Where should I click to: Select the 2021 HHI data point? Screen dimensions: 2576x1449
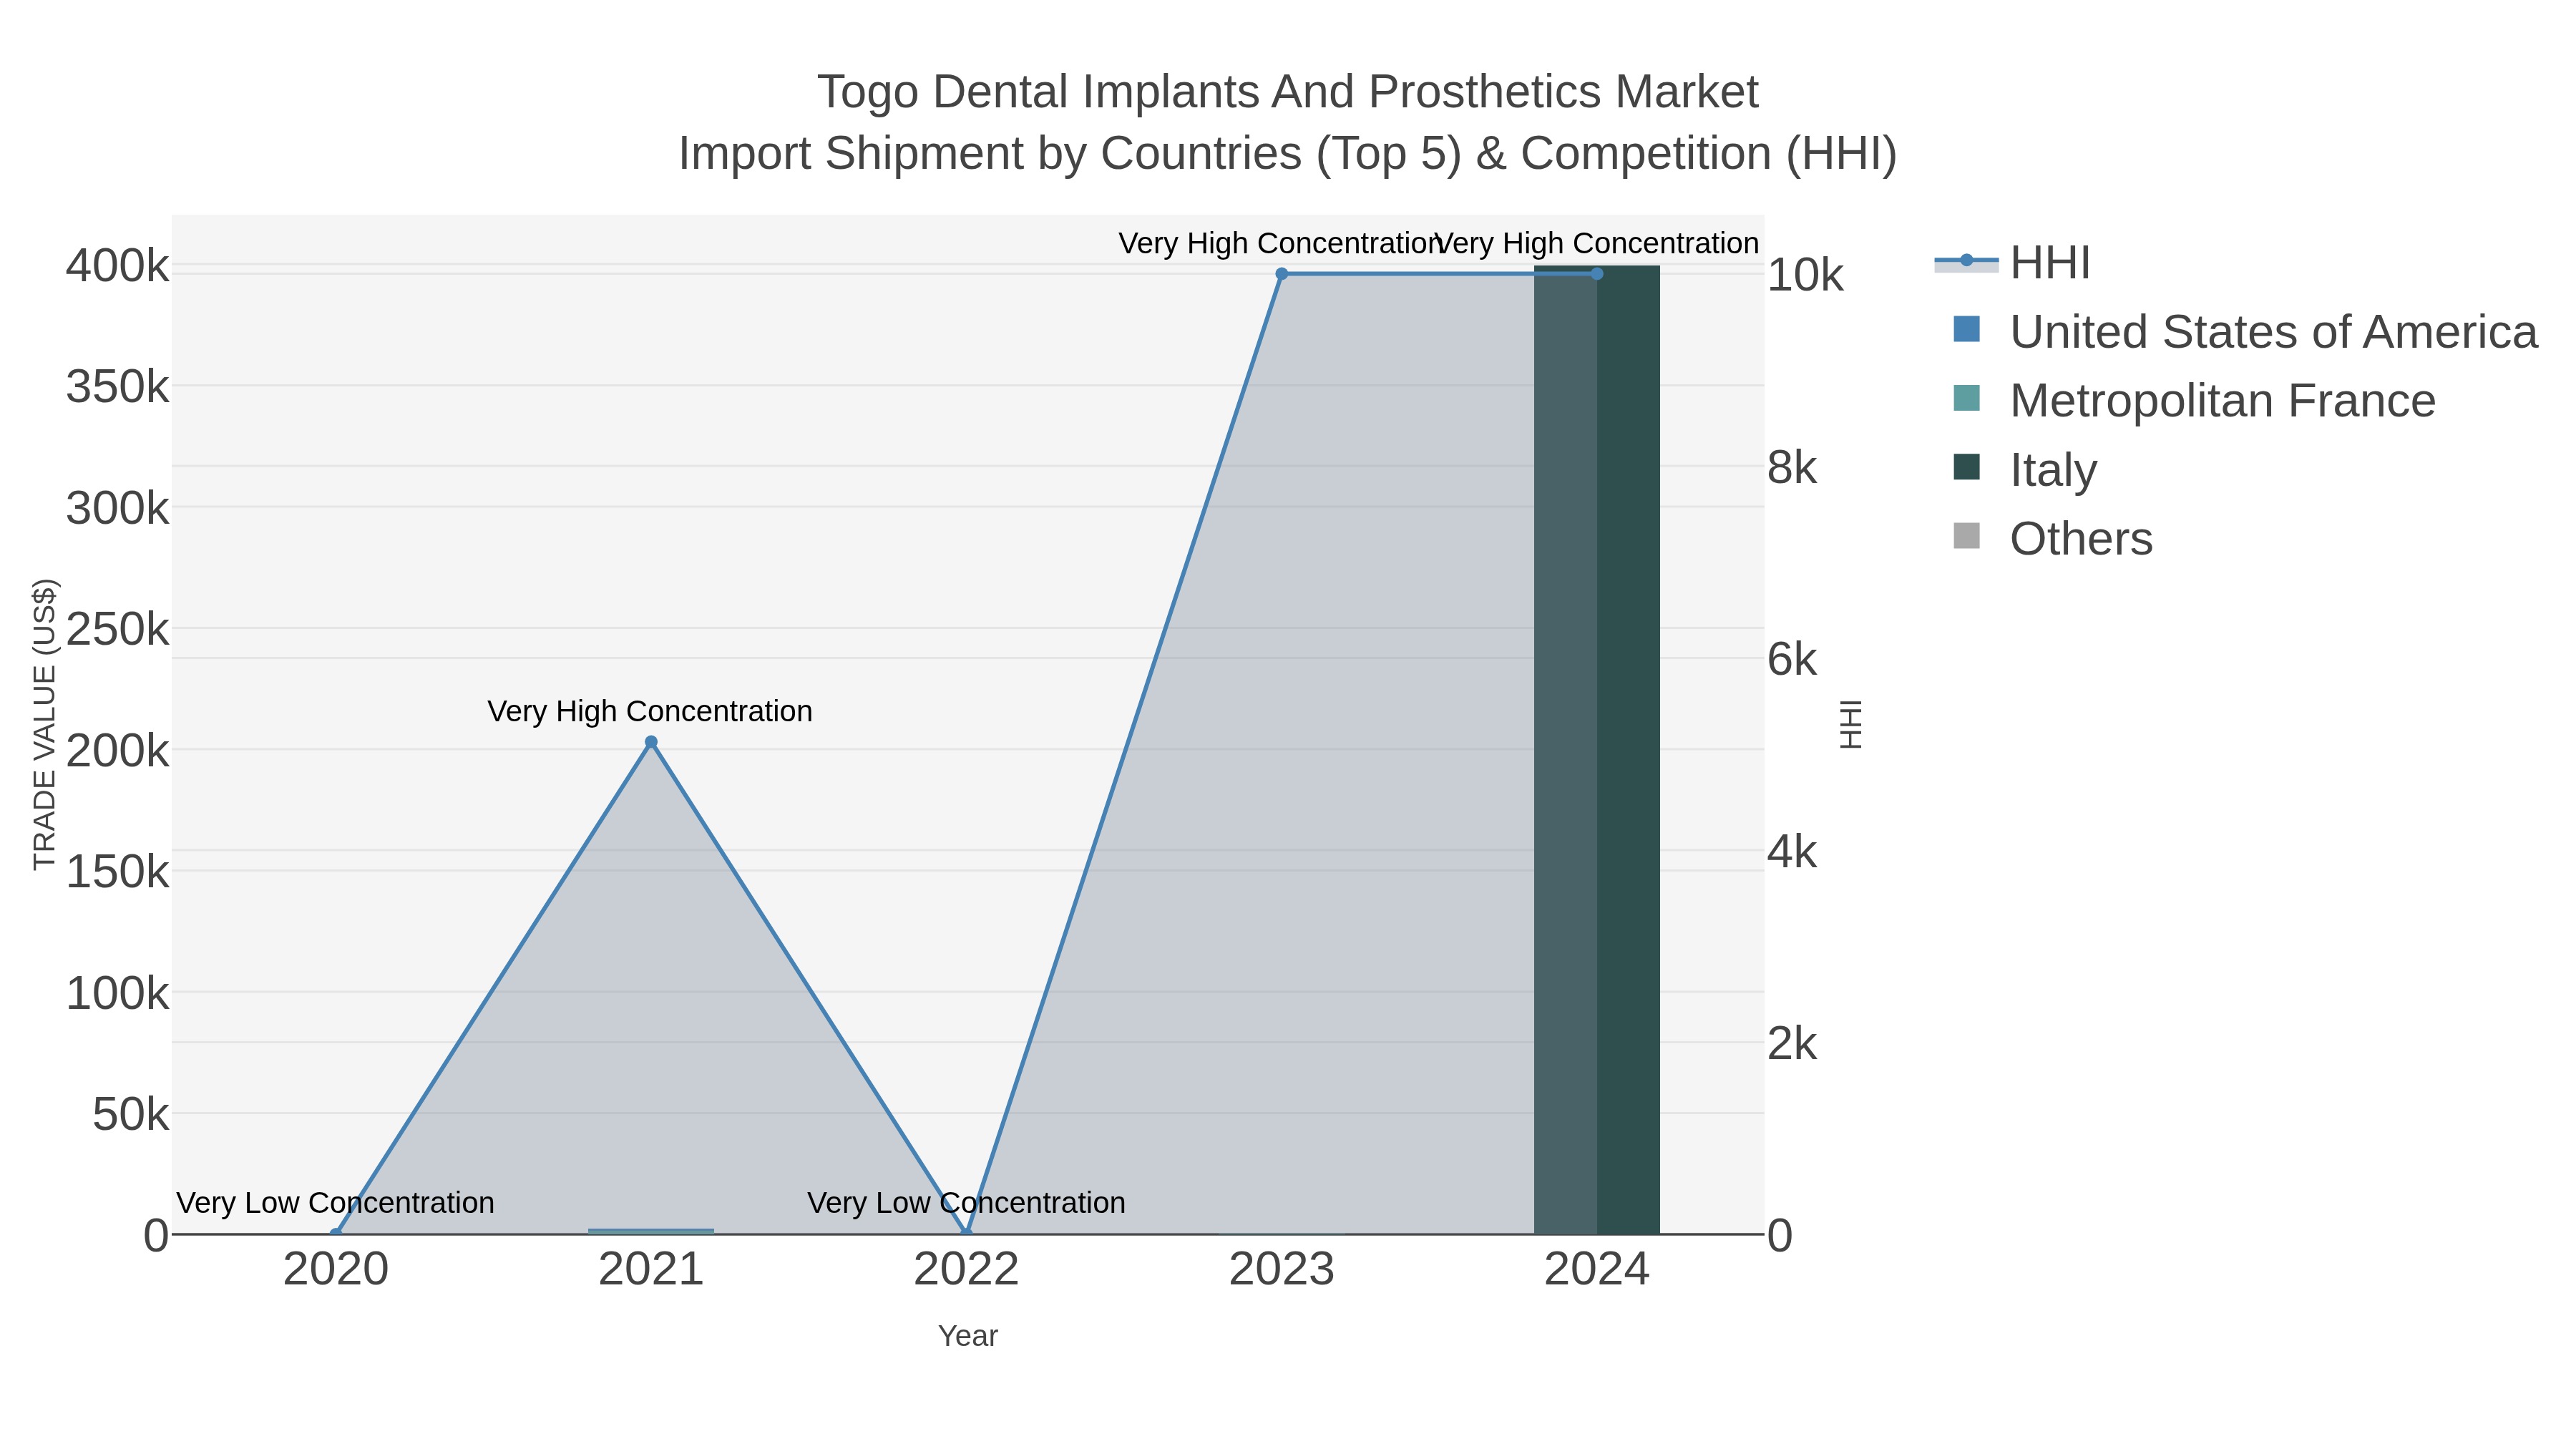pyautogui.click(x=651, y=742)
